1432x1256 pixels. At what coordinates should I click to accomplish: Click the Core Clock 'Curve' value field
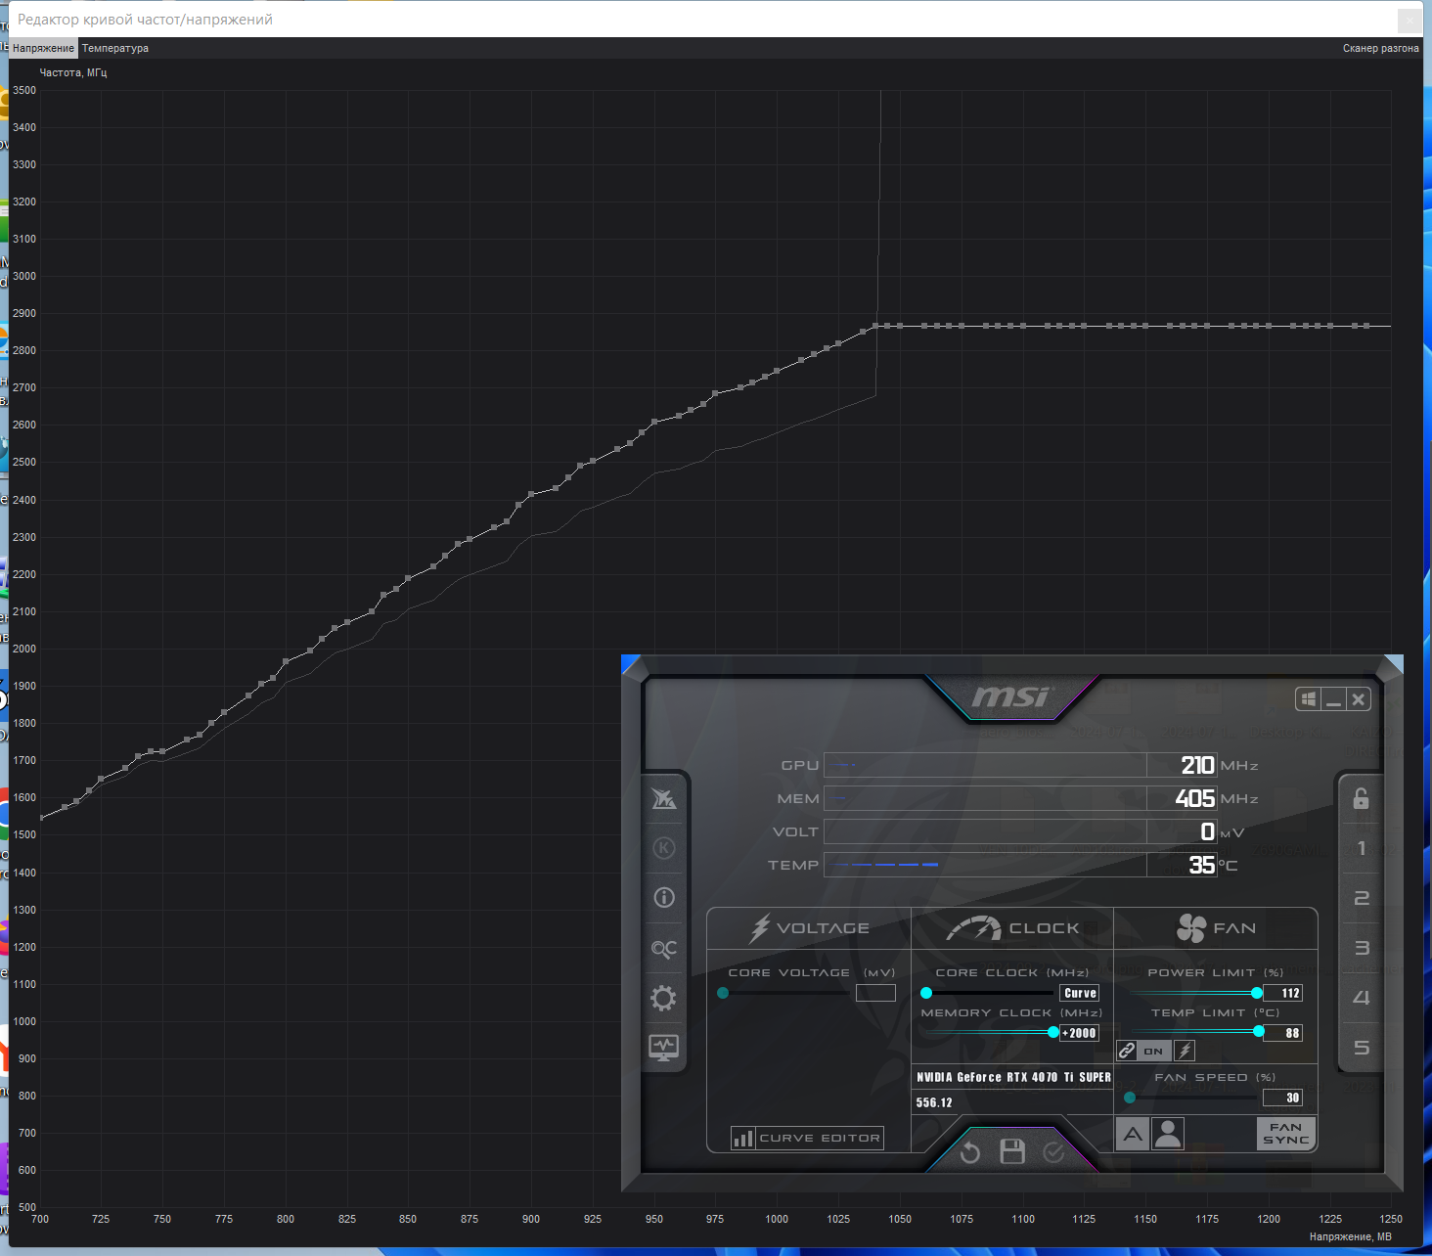[1080, 993]
